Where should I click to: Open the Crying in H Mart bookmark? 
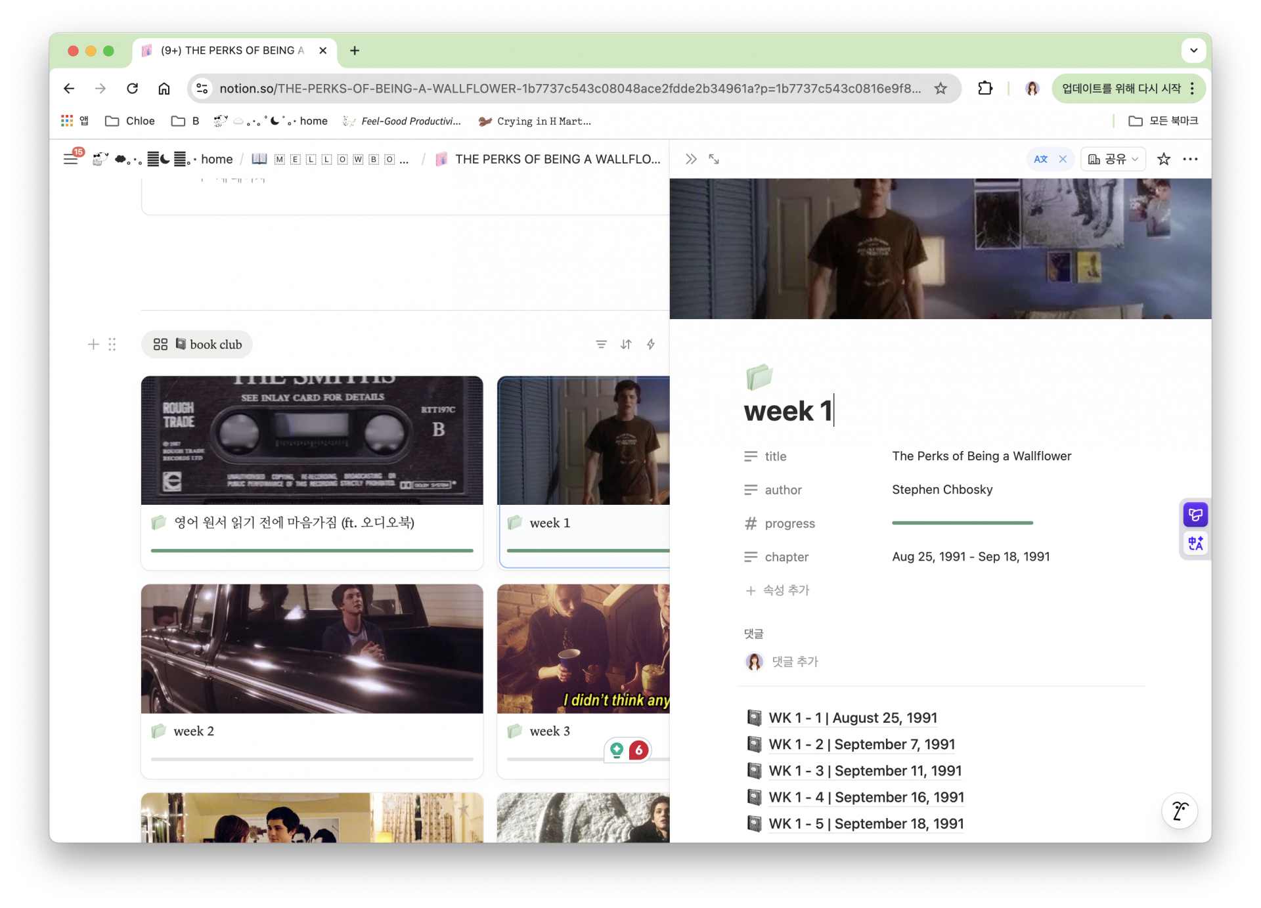(x=535, y=121)
